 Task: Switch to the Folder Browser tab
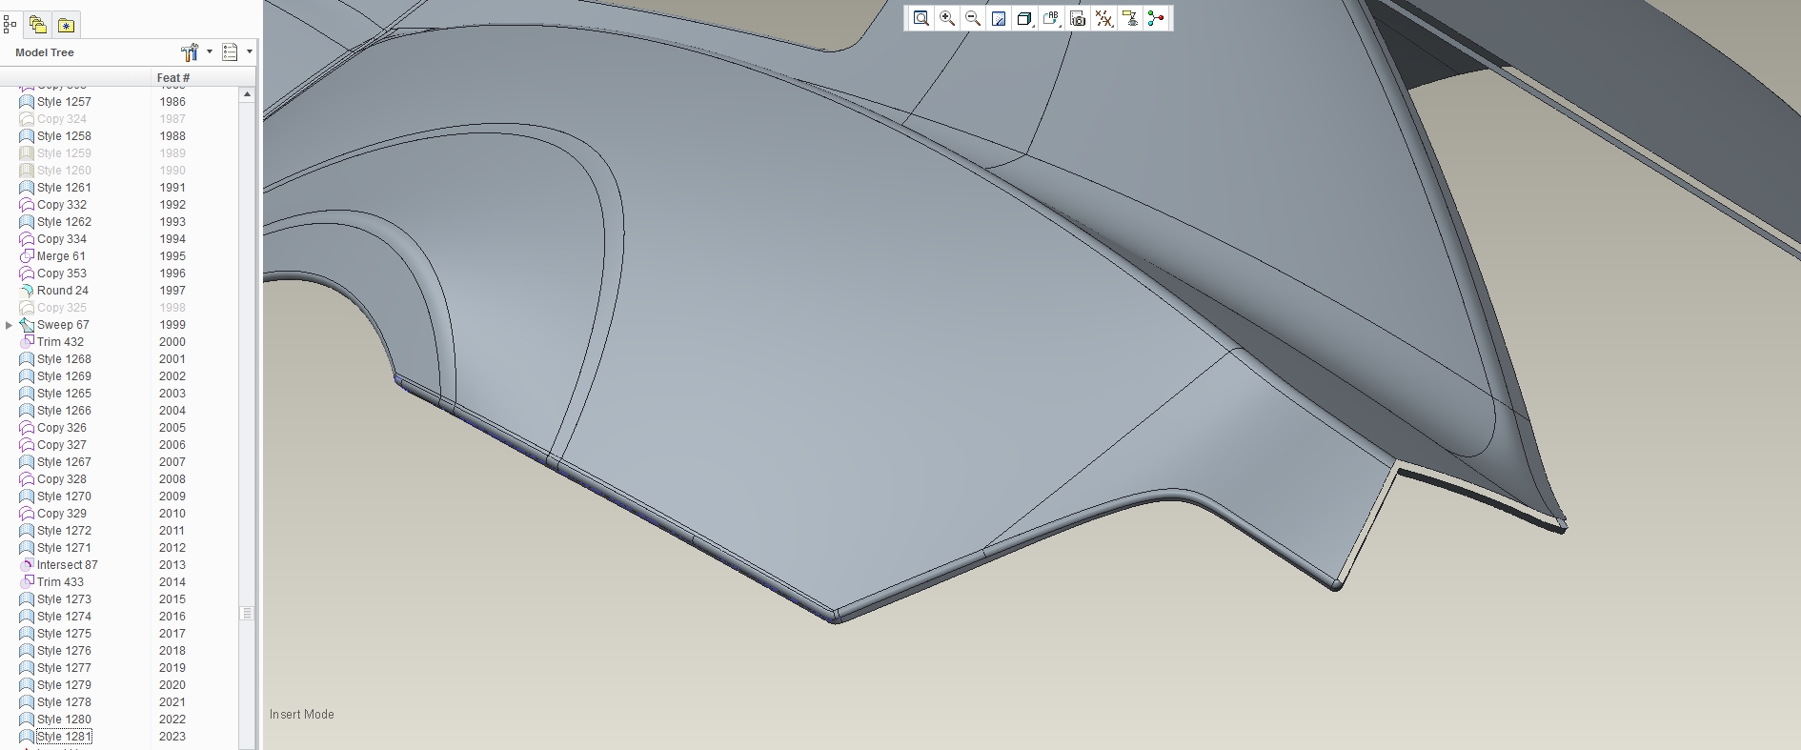pyautogui.click(x=38, y=25)
